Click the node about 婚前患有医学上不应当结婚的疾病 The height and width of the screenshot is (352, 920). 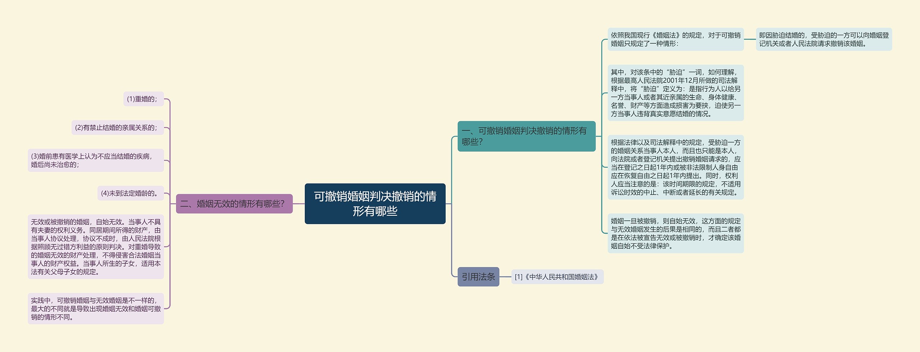tap(96, 161)
